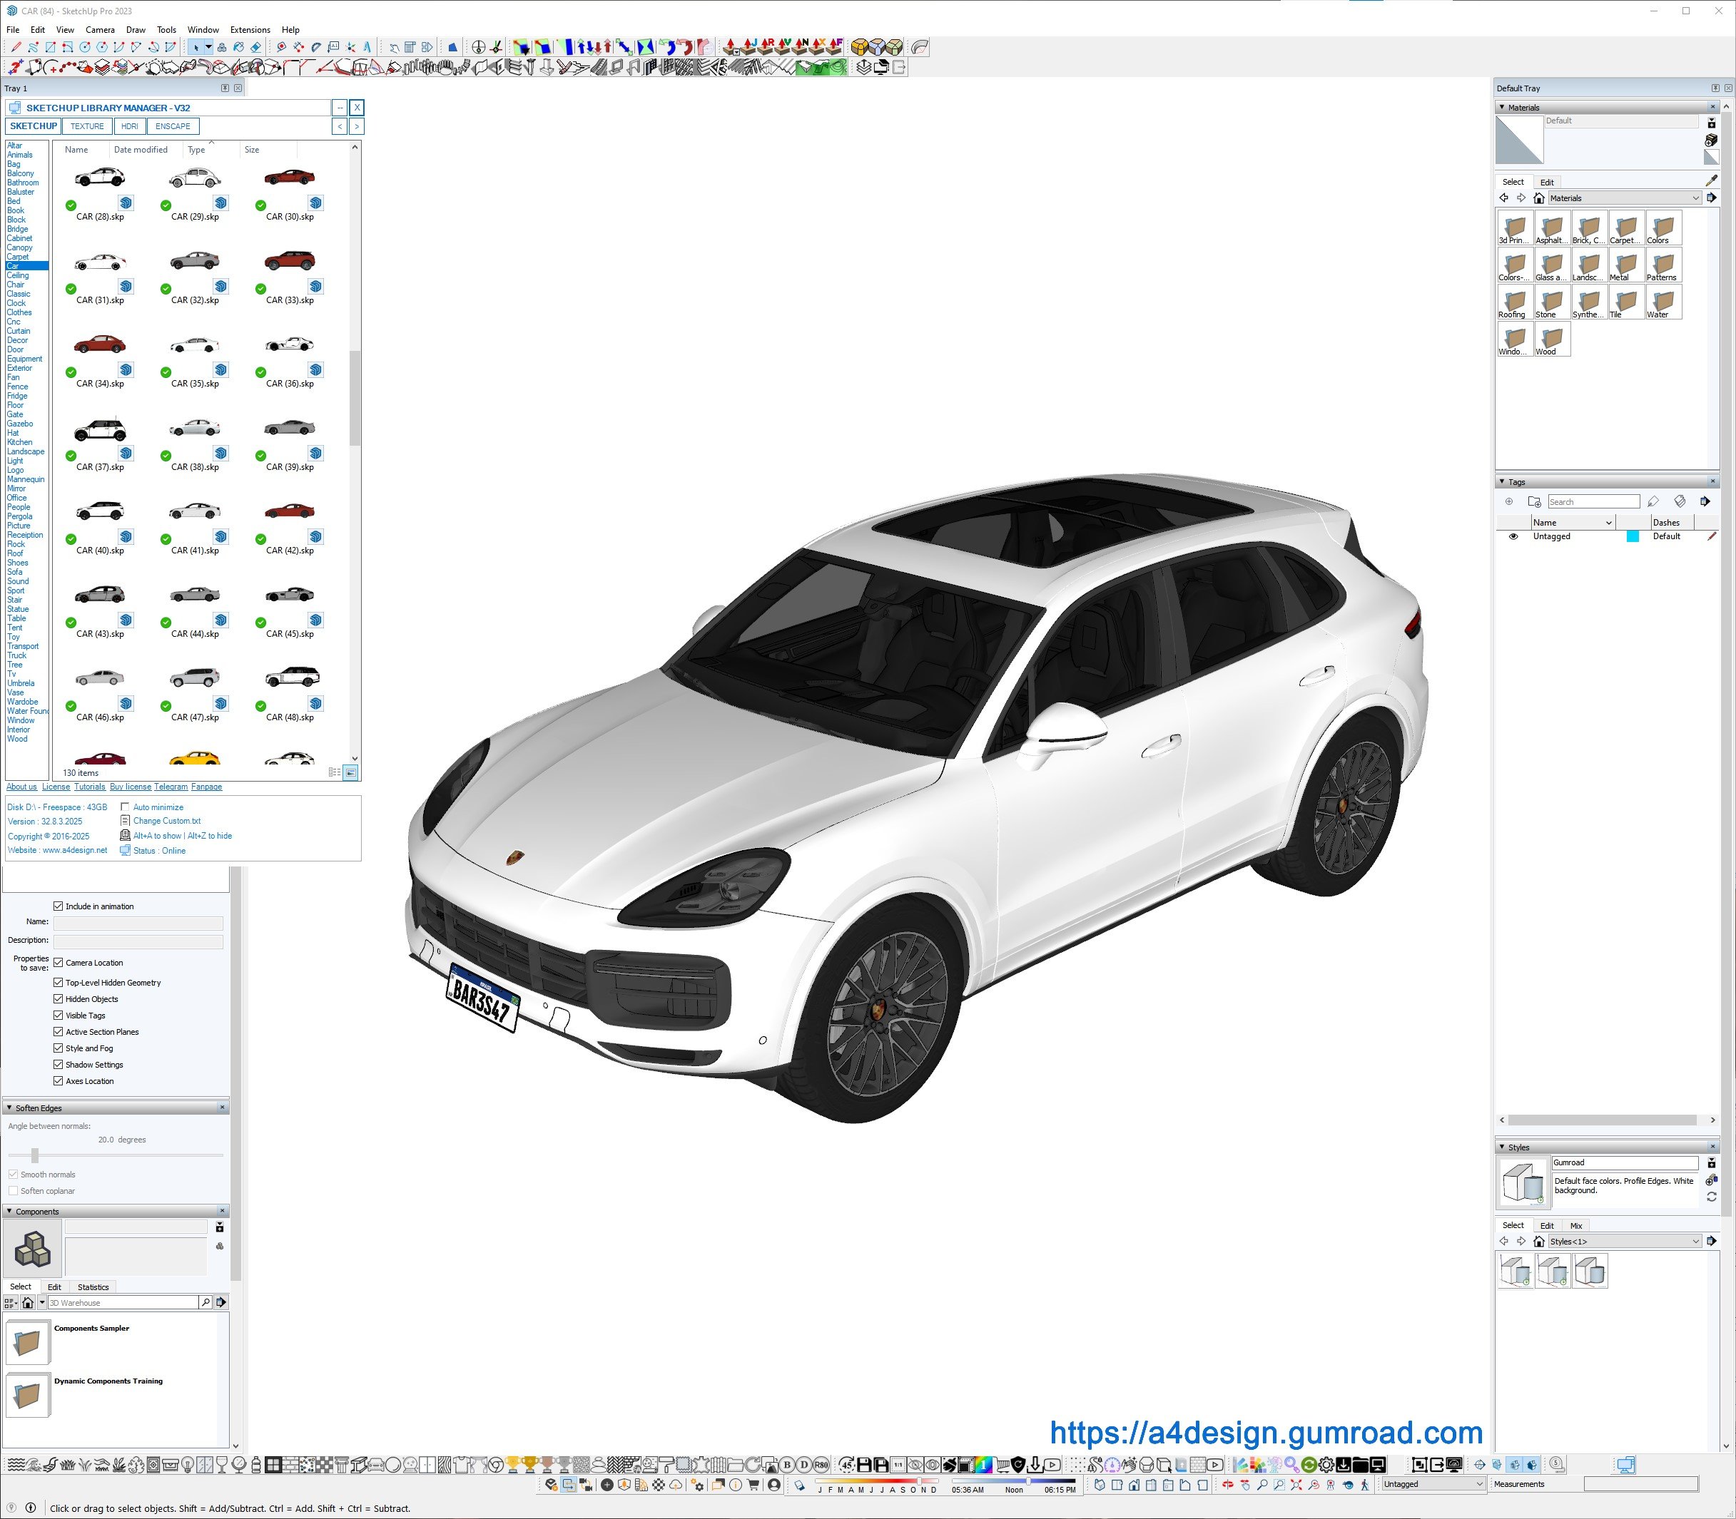Click the 3D Warehouse search magnifier icon

click(205, 1302)
